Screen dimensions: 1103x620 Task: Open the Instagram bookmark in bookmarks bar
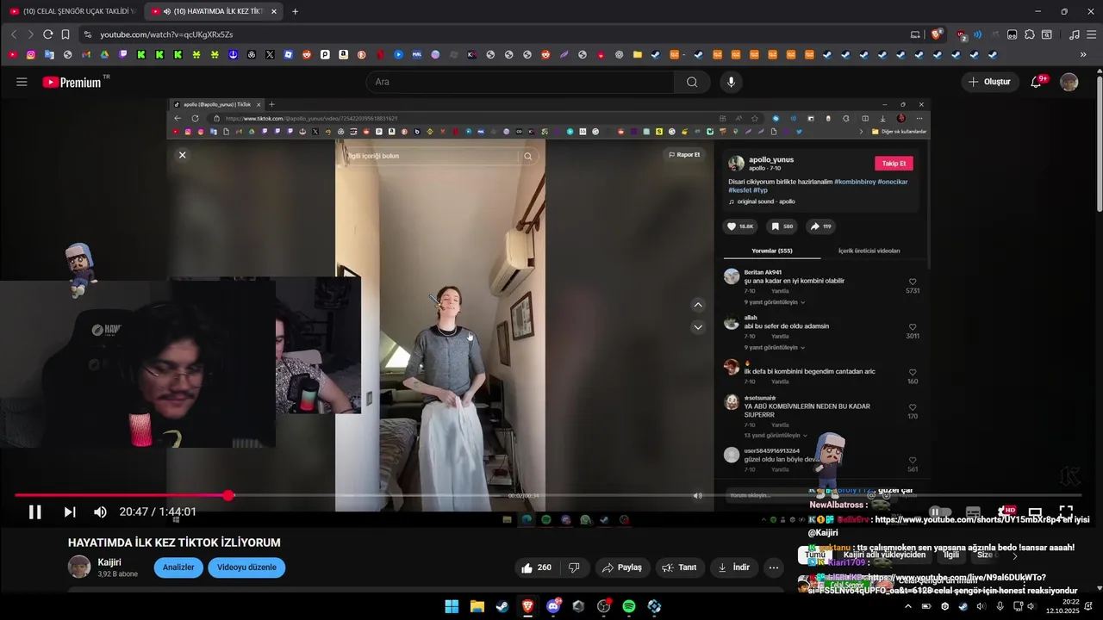click(31, 54)
